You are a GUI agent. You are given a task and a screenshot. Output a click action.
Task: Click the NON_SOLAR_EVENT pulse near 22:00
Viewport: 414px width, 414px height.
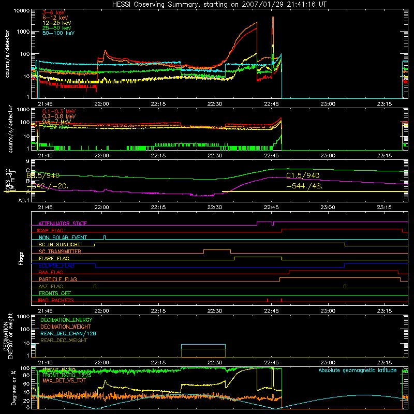coord(105,238)
